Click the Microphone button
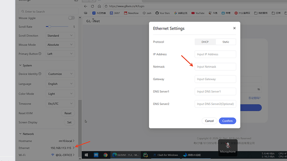Viewport: 287px width, 161px height. (228, 148)
